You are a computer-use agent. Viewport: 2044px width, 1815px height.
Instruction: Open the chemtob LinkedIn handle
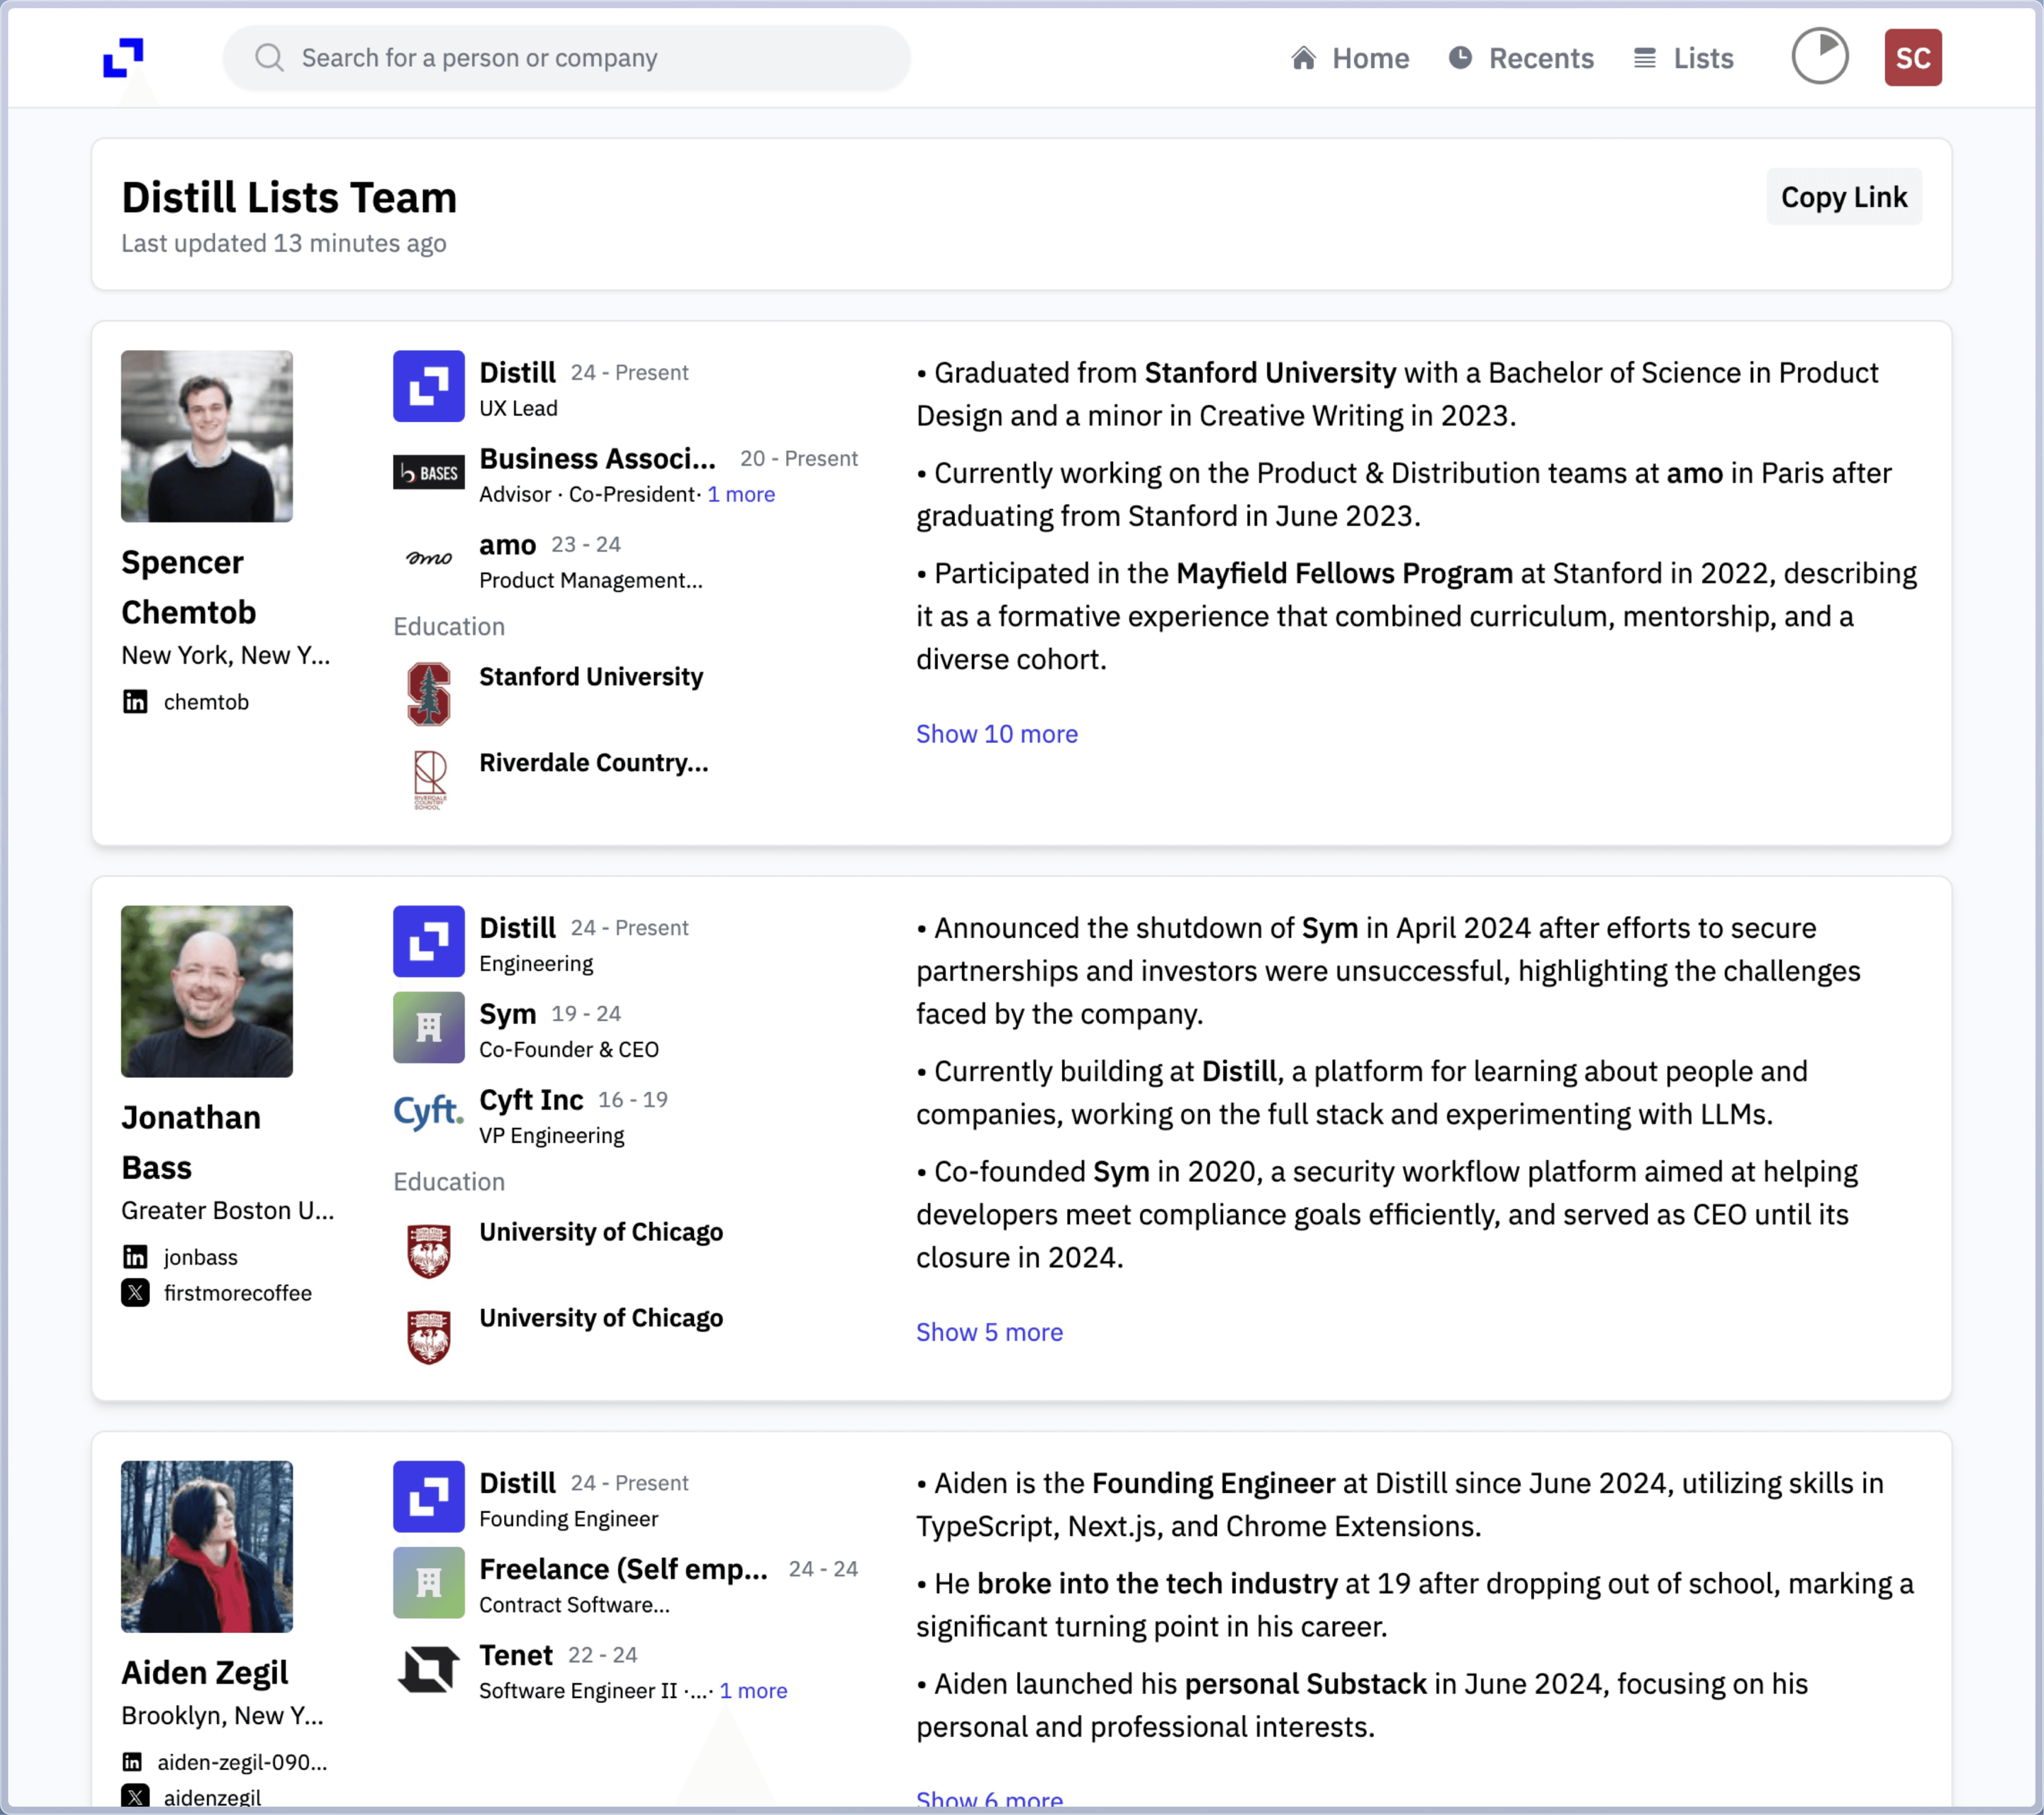click(x=206, y=702)
